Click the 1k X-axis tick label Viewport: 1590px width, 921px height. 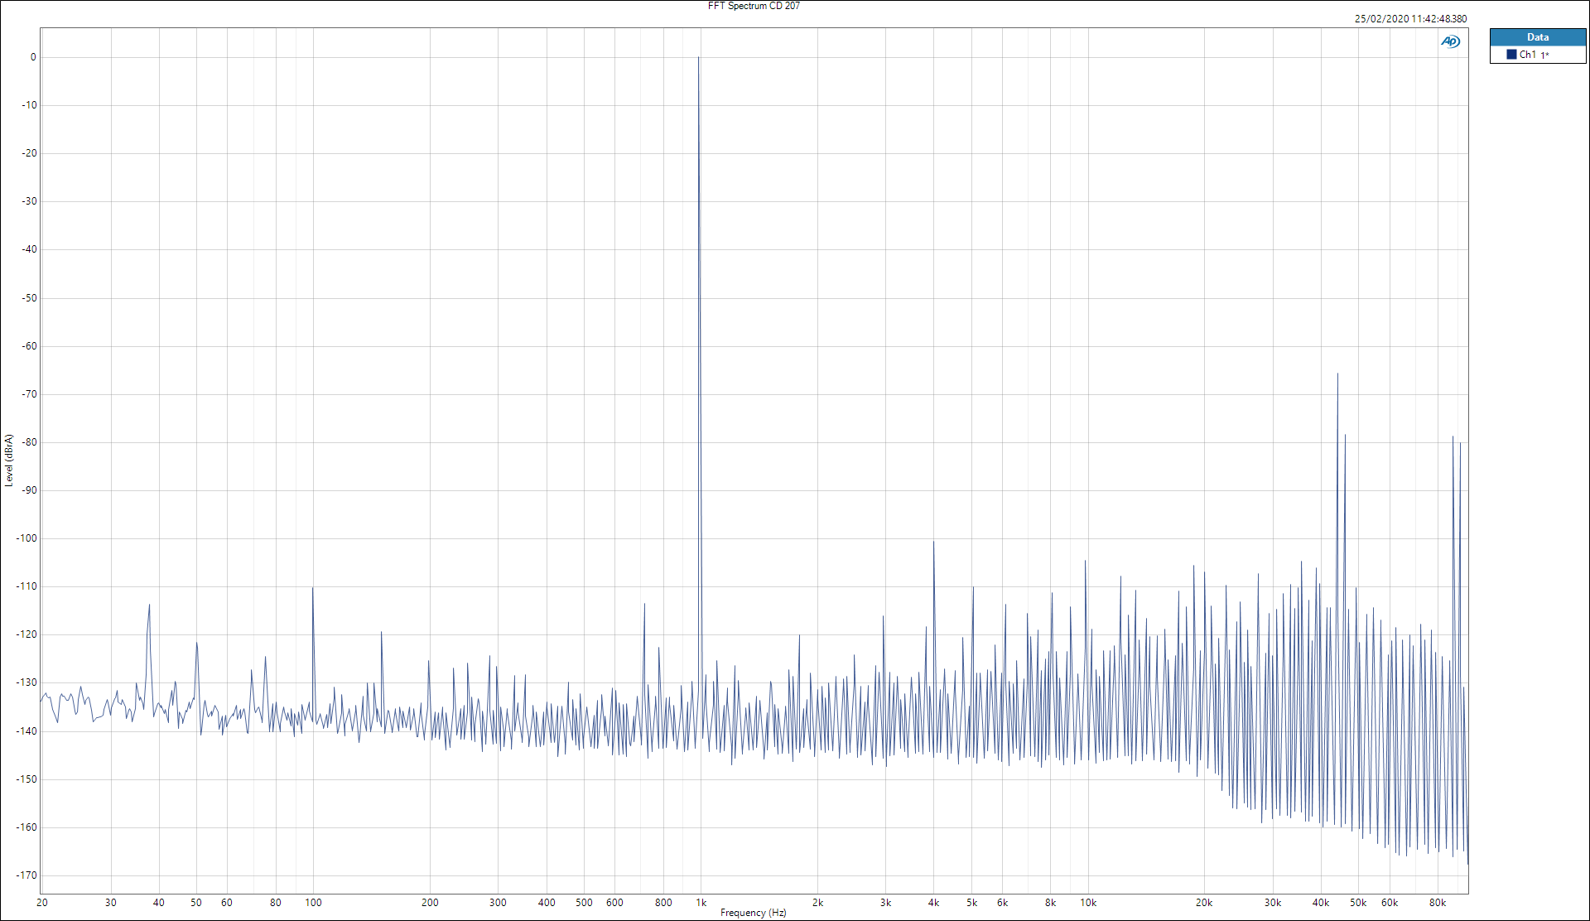pos(701,903)
